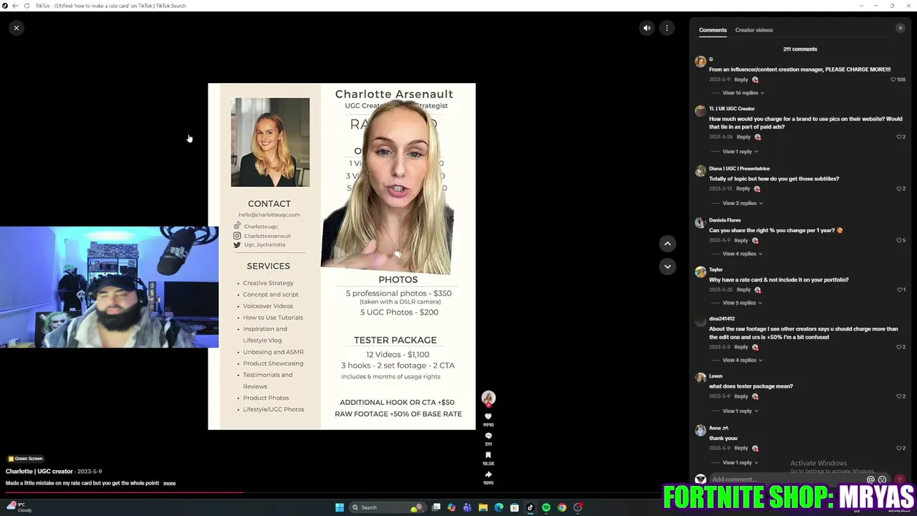The image size is (917, 516).
Task: Open Daniela Flores' profile name
Action: pyautogui.click(x=725, y=220)
